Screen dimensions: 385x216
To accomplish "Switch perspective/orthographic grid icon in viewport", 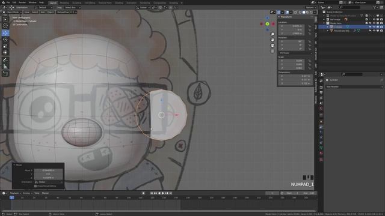I will 273,51.
